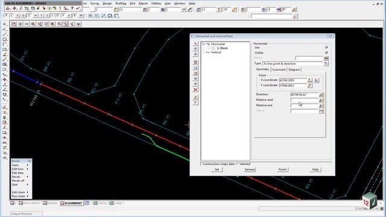Viewport: 386px width, 217px height.
Task: Switch to the Diagram tab
Action: (x=294, y=70)
